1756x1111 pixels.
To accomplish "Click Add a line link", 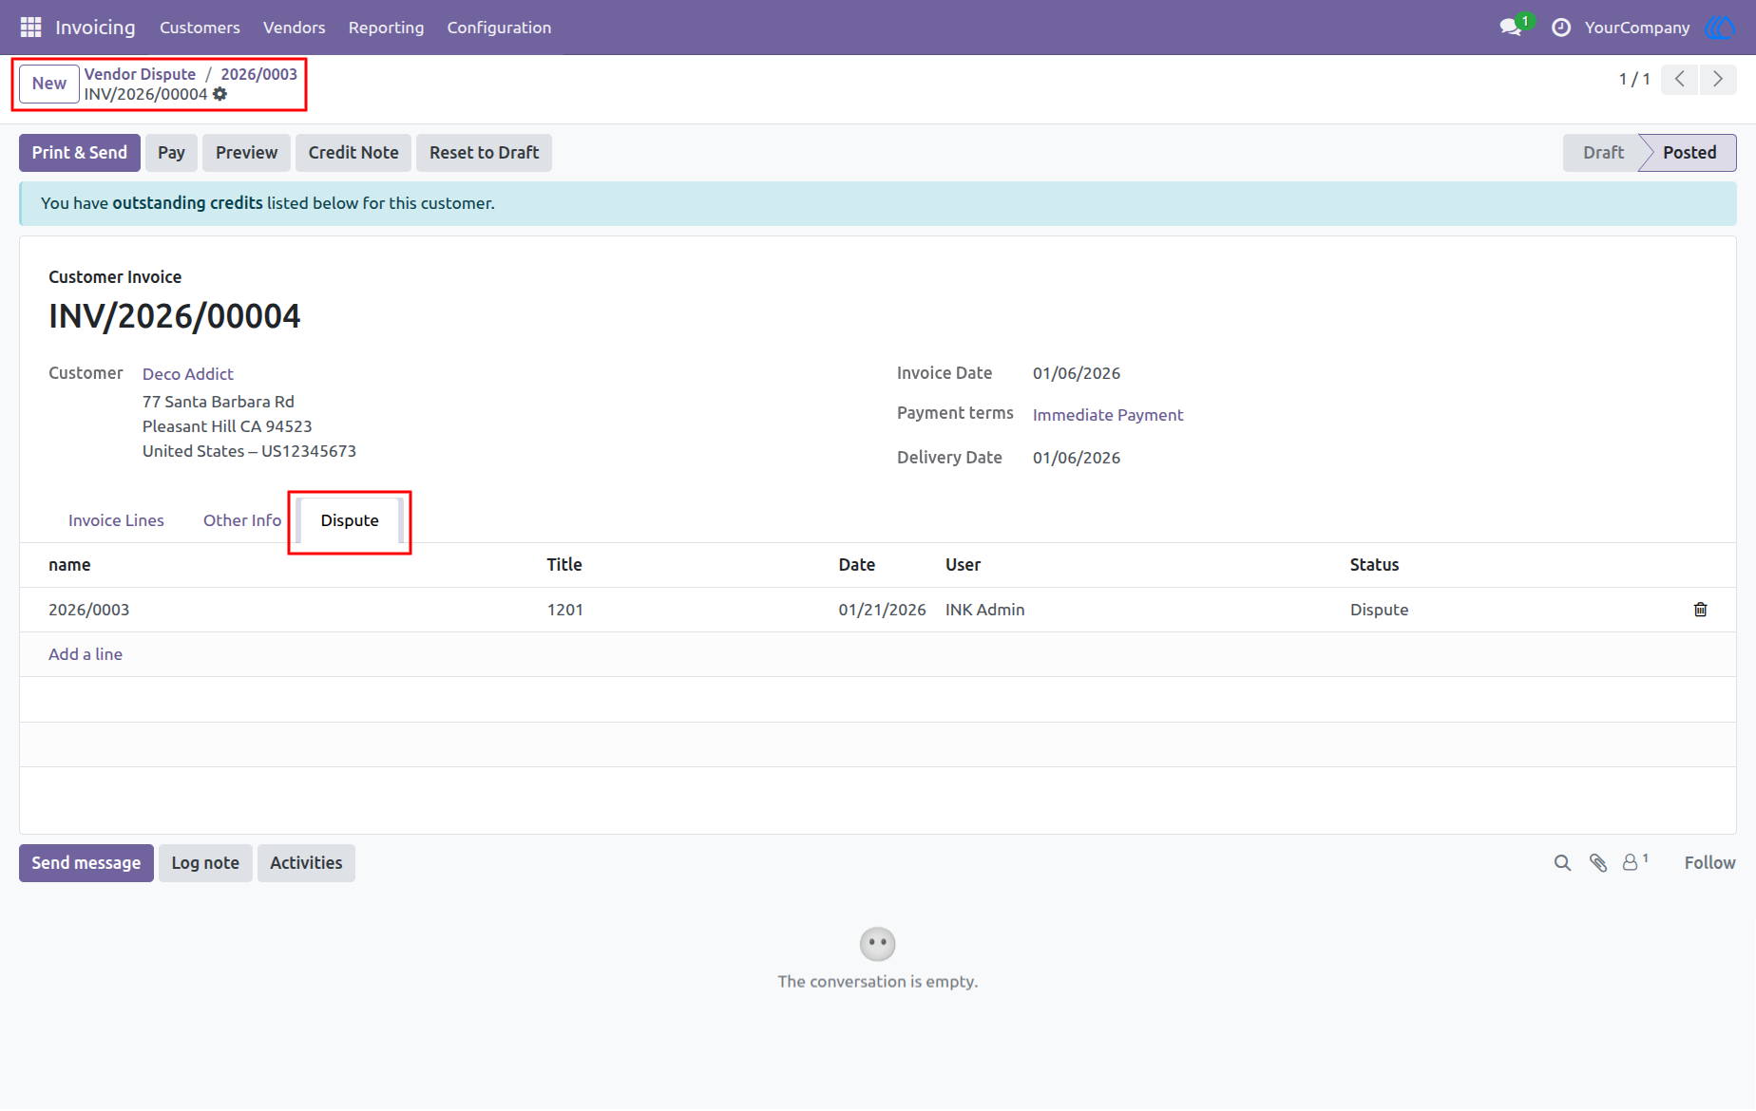I will click(x=86, y=654).
